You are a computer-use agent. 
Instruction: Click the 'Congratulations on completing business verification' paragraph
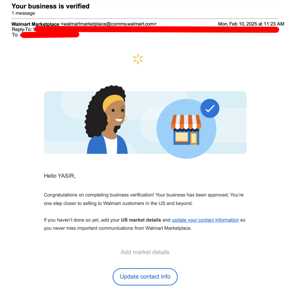144,199
